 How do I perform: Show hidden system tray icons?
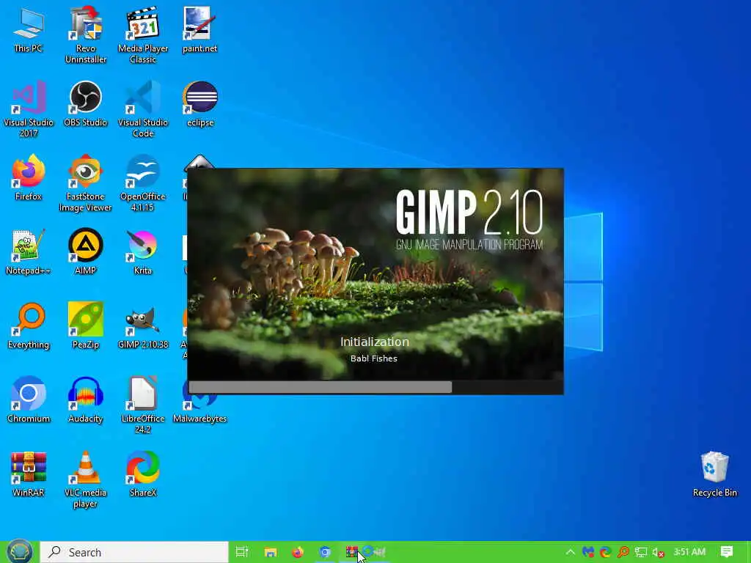(x=570, y=552)
